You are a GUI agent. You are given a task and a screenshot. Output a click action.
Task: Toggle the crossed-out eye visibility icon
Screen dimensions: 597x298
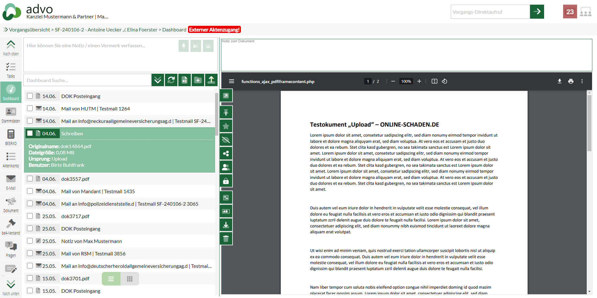(226, 140)
